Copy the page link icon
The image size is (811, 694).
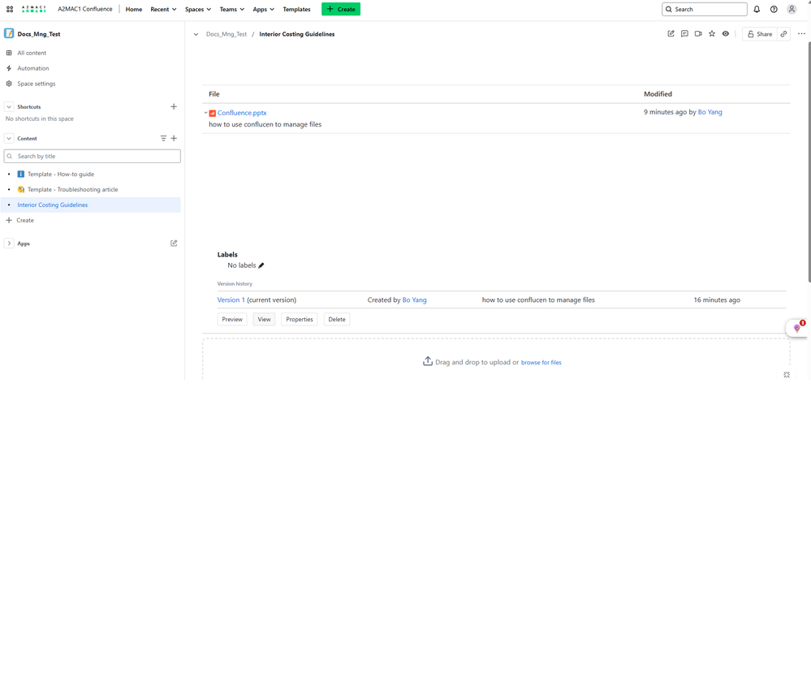783,34
